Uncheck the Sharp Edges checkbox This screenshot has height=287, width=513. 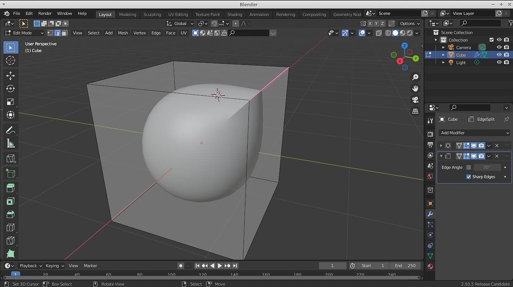point(468,177)
